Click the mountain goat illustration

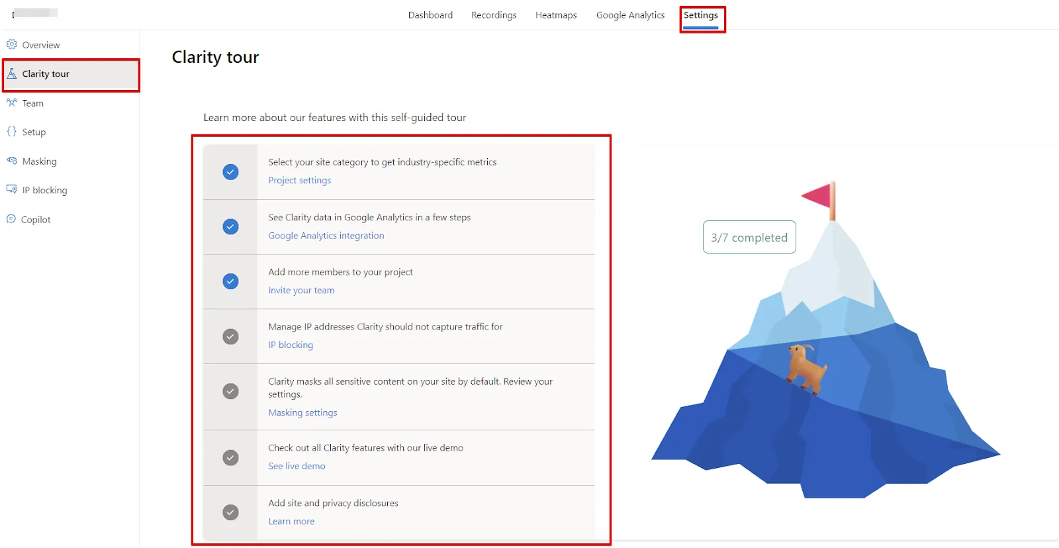click(x=806, y=369)
